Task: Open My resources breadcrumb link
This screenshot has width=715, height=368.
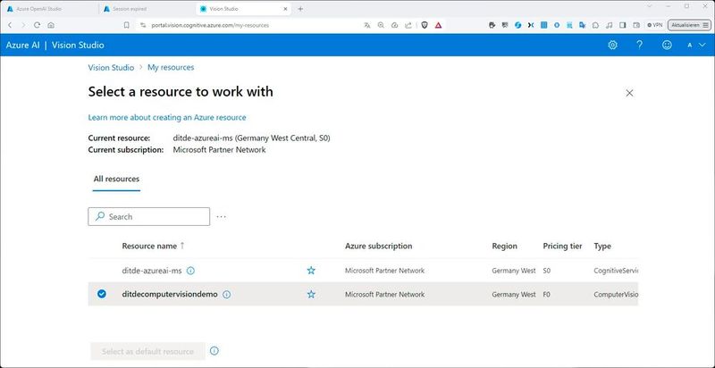Action: click(x=171, y=67)
